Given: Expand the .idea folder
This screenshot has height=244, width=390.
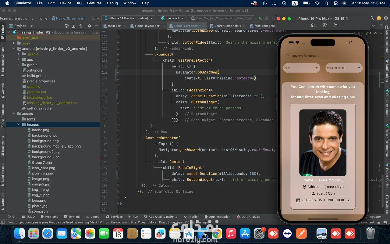Looking at the screenshot, I should 14,43.
